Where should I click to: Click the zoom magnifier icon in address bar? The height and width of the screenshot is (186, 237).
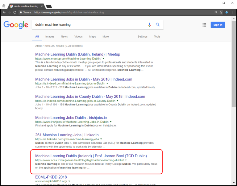(216, 12)
